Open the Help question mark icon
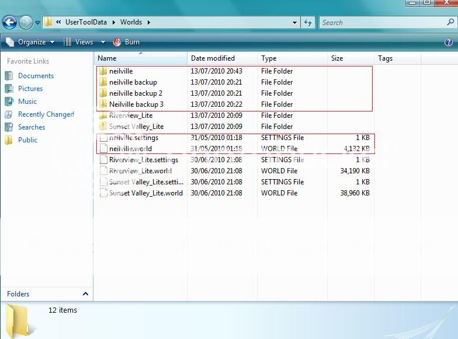Screen dimensions: 458x339 click(449, 42)
